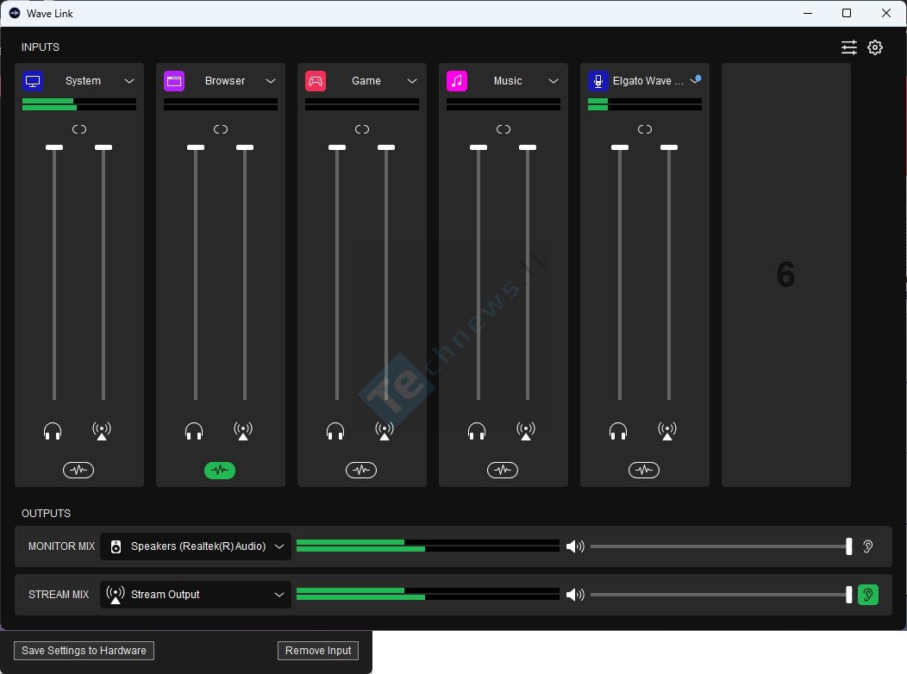Image resolution: width=907 pixels, height=674 pixels.
Task: Enable Music channel effects waveform button
Action: pyautogui.click(x=503, y=470)
